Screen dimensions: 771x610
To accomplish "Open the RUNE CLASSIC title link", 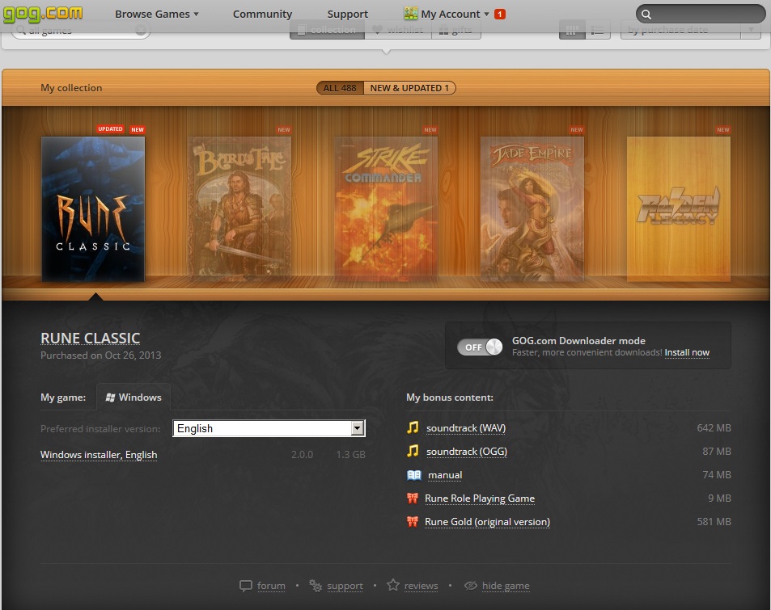I will (91, 339).
